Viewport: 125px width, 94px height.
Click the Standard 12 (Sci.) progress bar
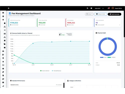click(36, 86)
